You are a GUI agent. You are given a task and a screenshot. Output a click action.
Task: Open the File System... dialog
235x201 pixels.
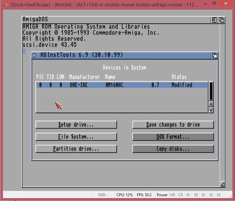pos(76,137)
